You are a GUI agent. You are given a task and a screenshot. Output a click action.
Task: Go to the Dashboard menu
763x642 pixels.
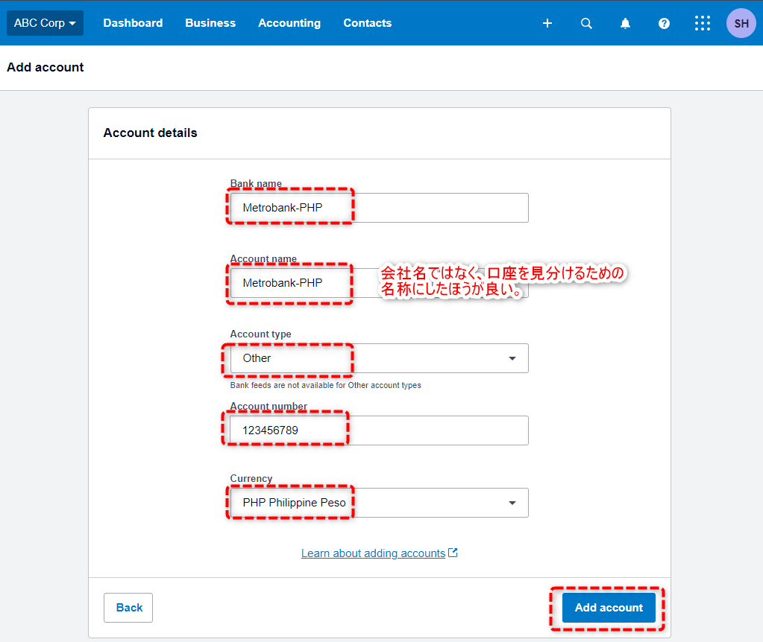(x=133, y=23)
